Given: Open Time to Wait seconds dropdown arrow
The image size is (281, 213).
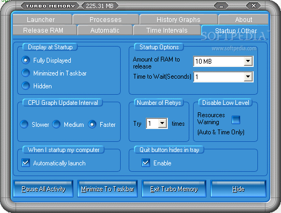Looking at the screenshot, I should [x=248, y=77].
